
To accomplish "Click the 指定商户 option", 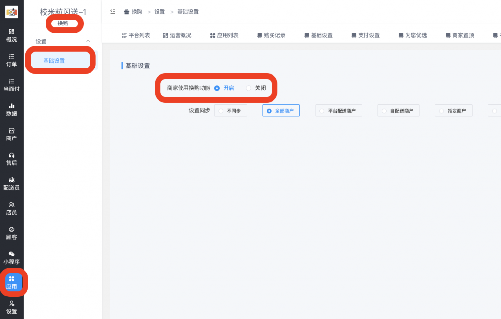I will 454,111.
